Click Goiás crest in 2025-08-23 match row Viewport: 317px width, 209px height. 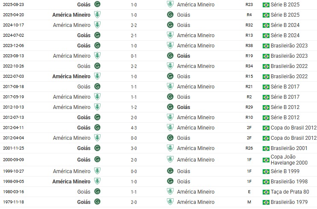click(97, 4)
